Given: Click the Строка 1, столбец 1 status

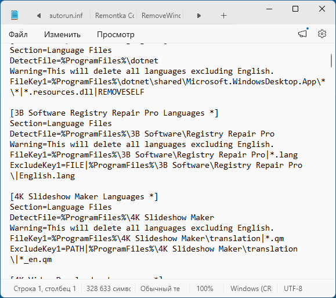Looking at the screenshot, I should click(x=45, y=289).
